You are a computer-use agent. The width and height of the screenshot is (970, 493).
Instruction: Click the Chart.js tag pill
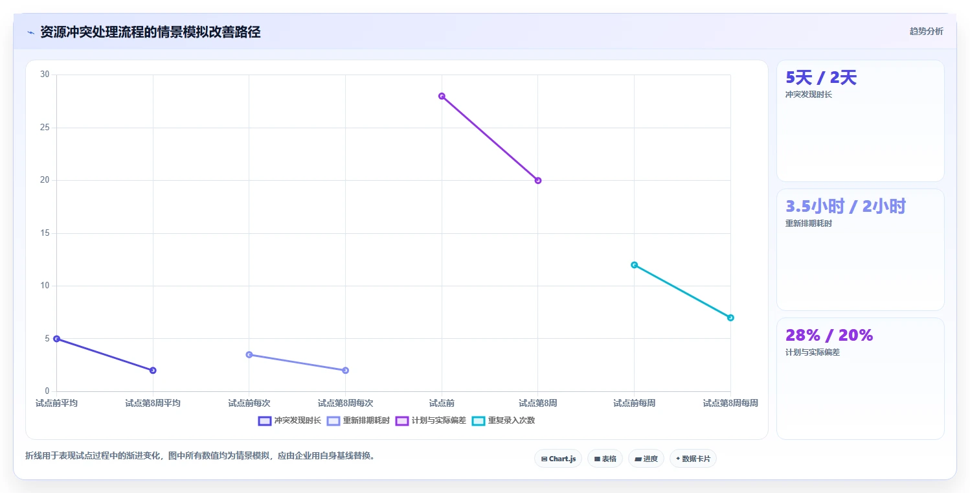point(559,459)
